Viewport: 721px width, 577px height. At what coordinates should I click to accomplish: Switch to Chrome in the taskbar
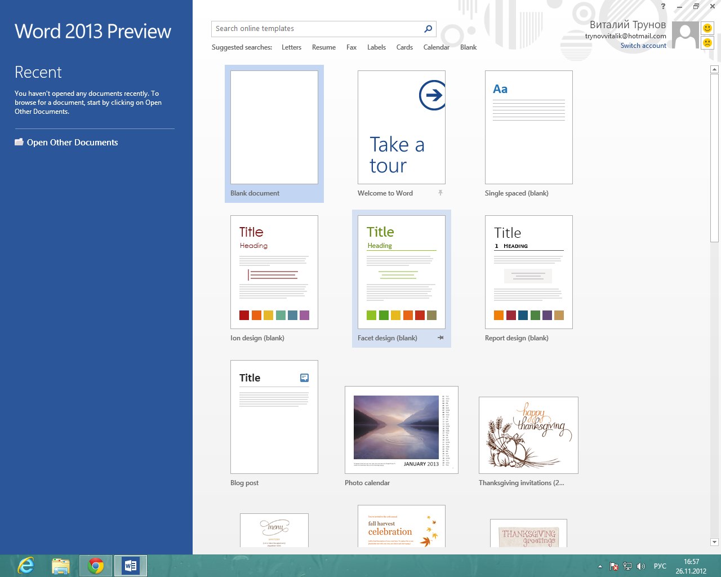click(x=96, y=565)
